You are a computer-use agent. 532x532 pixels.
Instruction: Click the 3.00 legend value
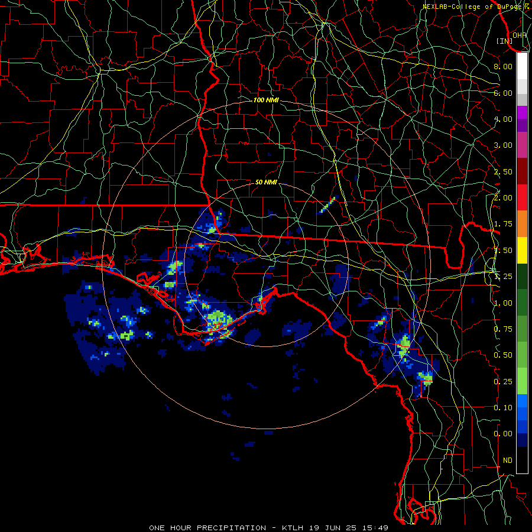tap(503, 145)
